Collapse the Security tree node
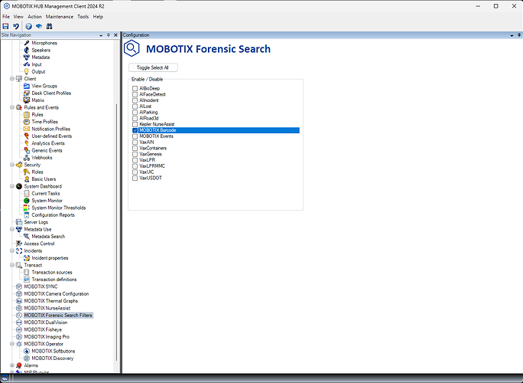 click(x=12, y=165)
